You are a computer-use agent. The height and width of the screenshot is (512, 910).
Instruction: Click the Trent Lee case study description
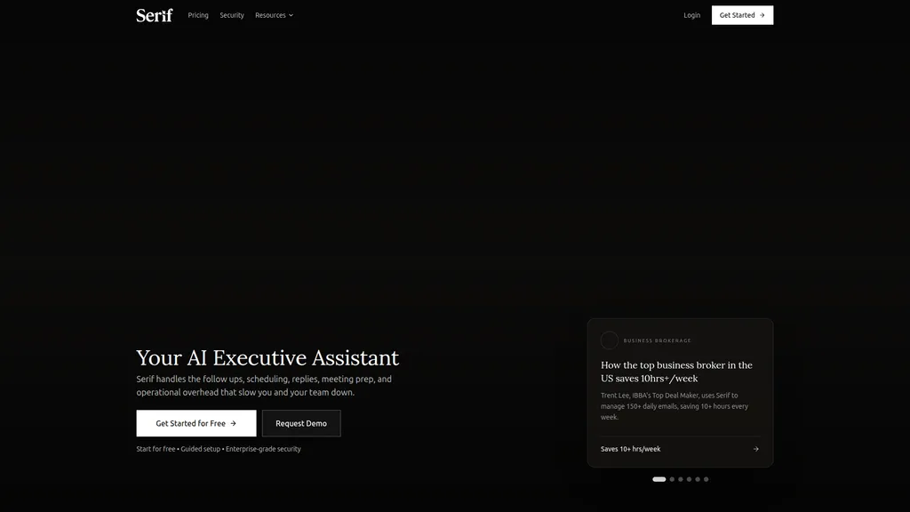click(x=675, y=405)
